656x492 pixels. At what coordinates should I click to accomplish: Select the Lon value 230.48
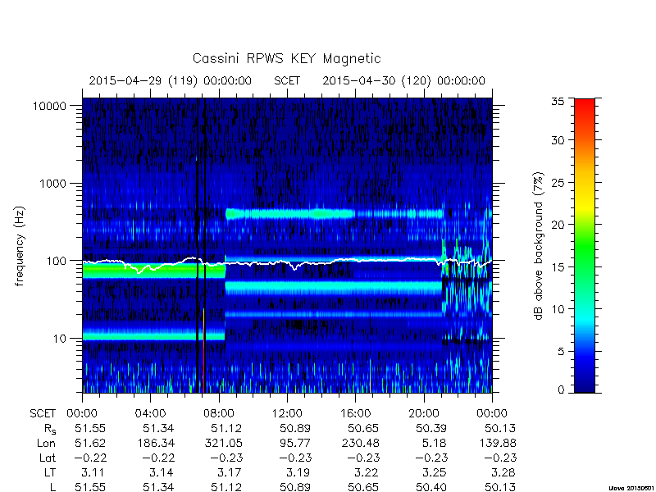[x=360, y=443]
